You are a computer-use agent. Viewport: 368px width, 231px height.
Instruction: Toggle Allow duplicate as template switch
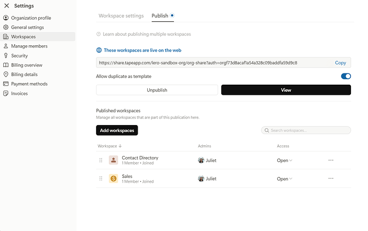346,76
